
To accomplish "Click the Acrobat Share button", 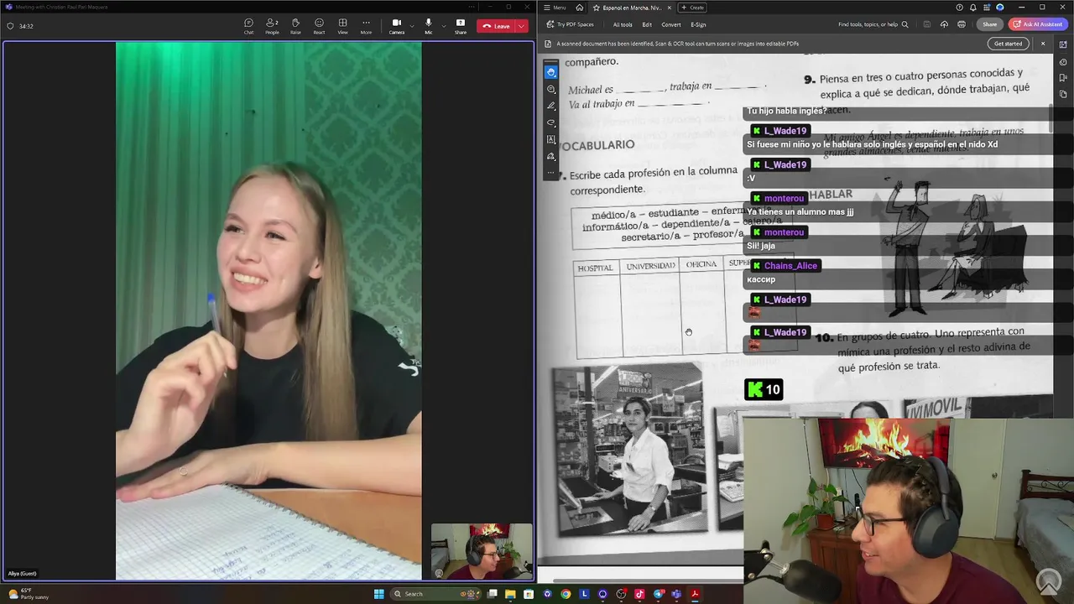I will [990, 24].
